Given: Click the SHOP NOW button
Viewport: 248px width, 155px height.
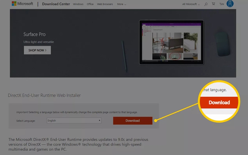Looking at the screenshot, I should (37, 50).
